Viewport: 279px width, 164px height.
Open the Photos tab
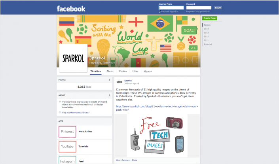click(123, 71)
